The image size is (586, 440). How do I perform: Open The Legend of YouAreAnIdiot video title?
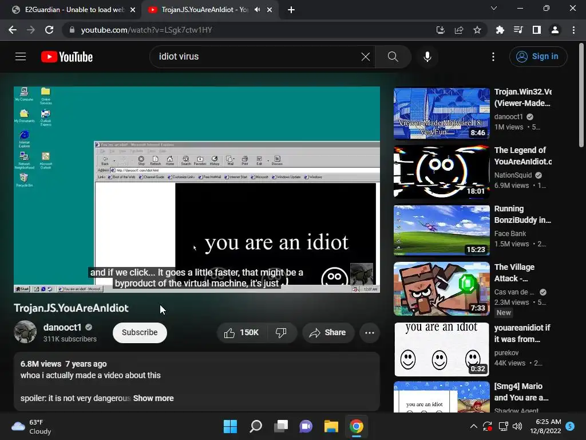(x=522, y=156)
